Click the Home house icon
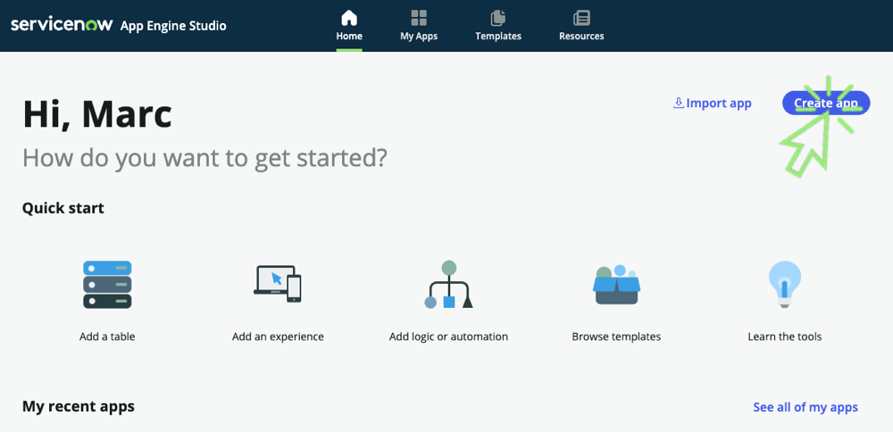Screen dimensions: 893x432 (x=349, y=18)
